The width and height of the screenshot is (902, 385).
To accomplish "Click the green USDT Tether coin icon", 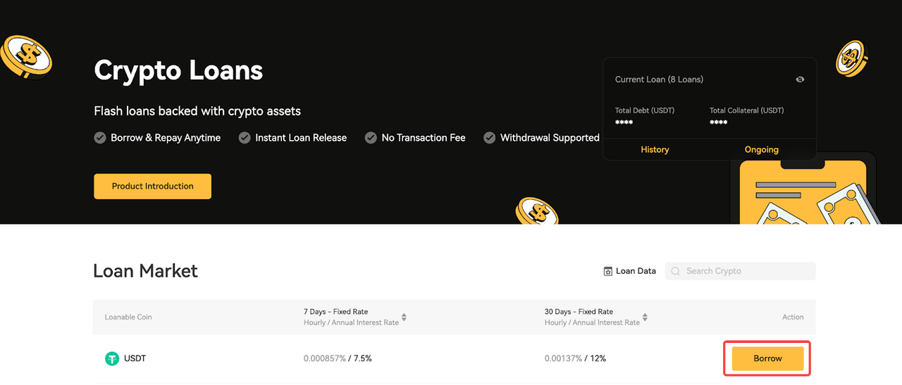I will pyautogui.click(x=112, y=358).
